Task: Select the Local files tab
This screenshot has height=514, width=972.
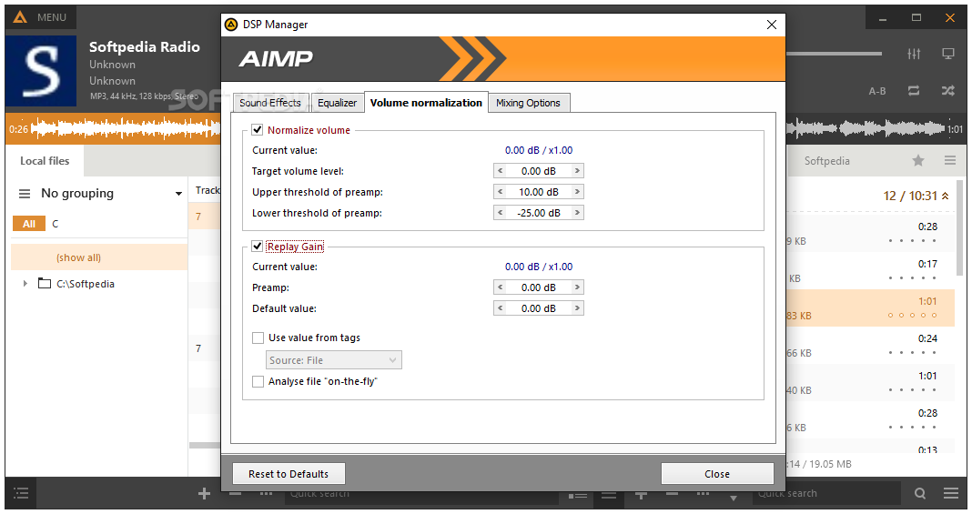Action: (45, 161)
